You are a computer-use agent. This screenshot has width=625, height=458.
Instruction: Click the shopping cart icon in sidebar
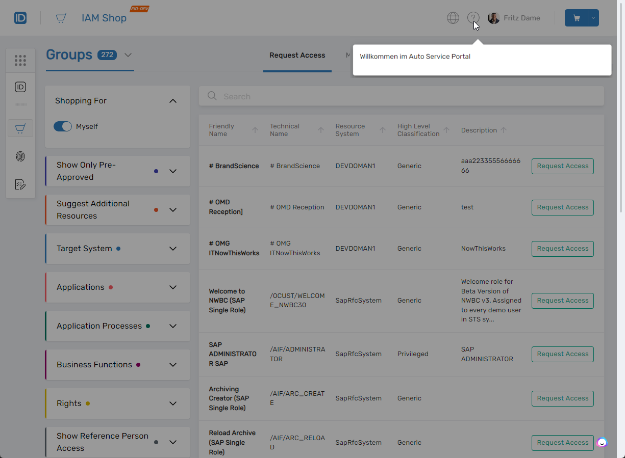[x=20, y=128]
